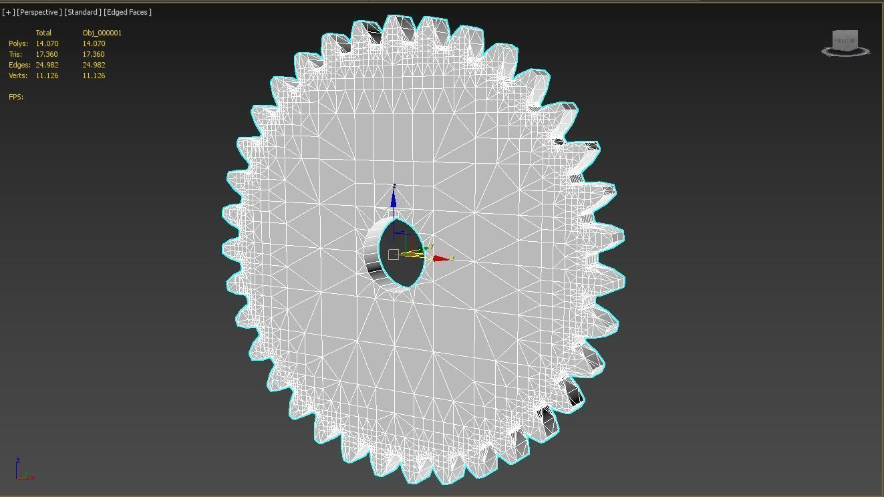Viewport: 884px width, 497px height.
Task: Click the Obj_000001 statistics column header
Action: click(x=102, y=33)
